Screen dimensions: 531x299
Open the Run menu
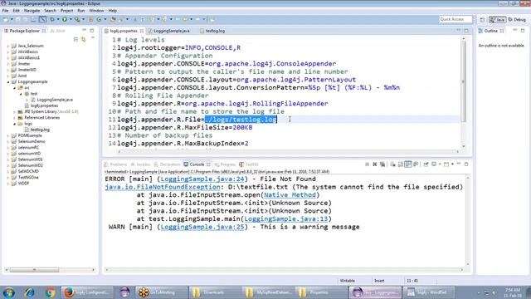coord(81,11)
